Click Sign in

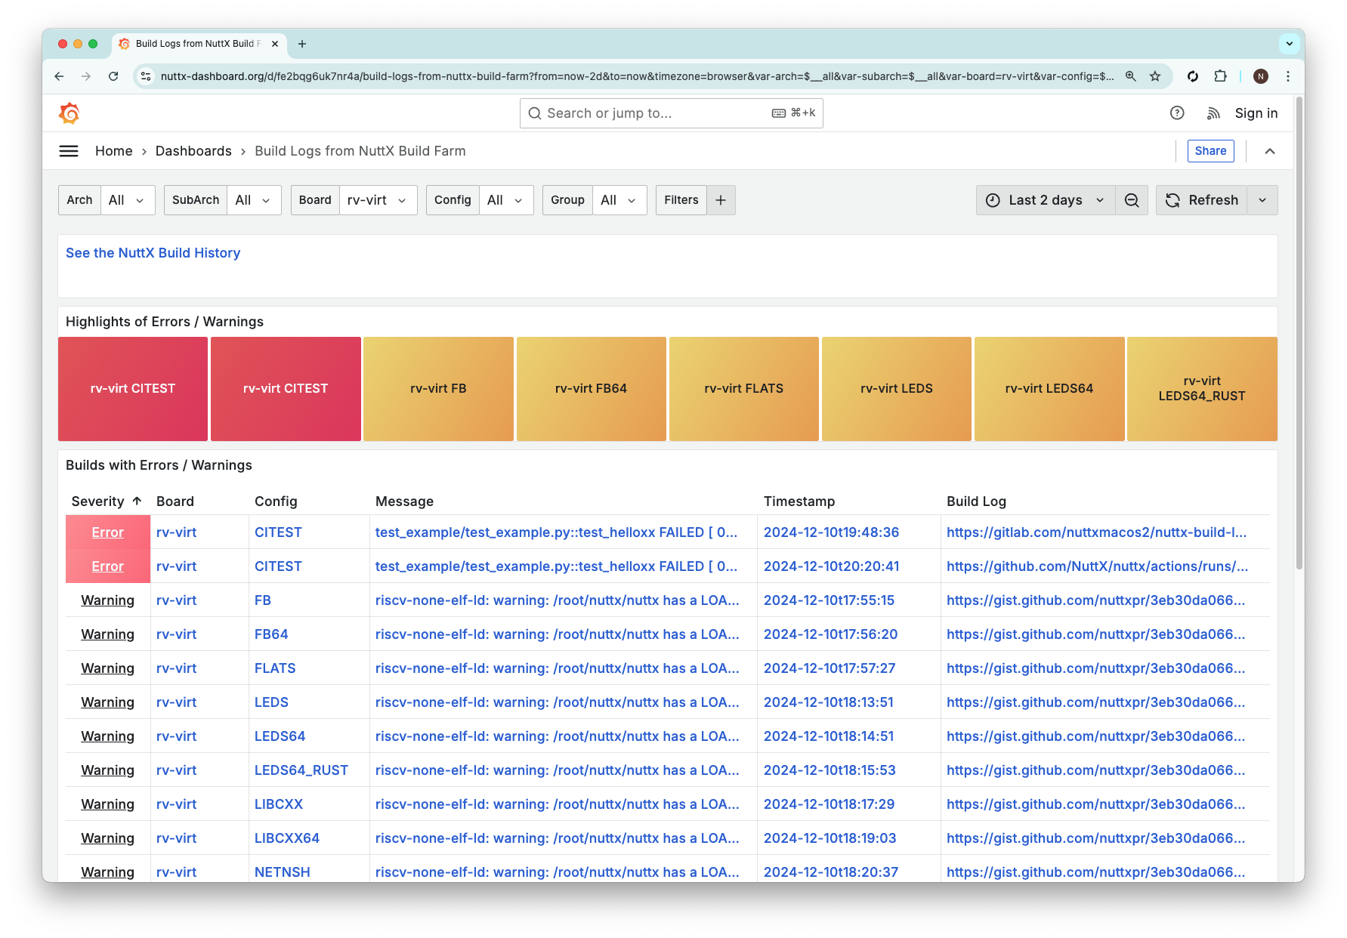coord(1256,113)
